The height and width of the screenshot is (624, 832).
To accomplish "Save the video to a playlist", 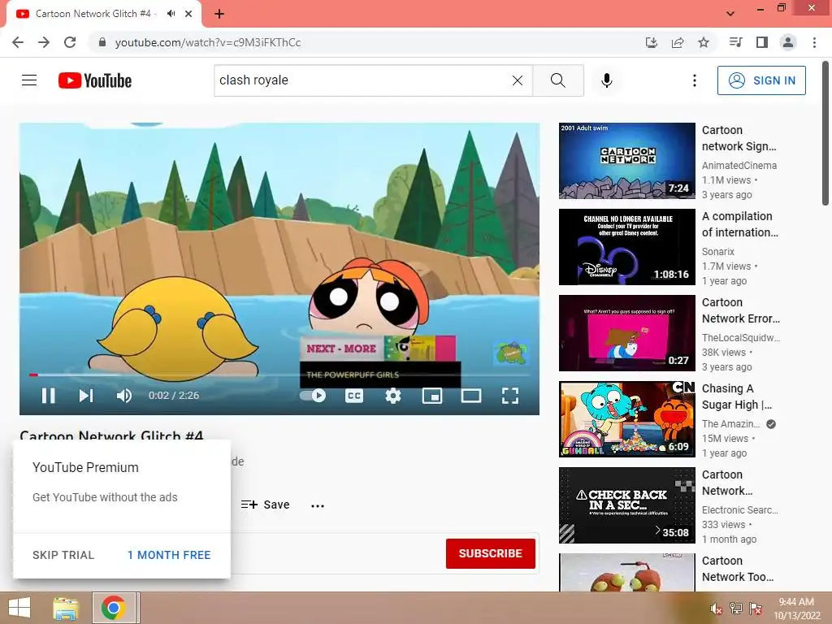I will click(266, 505).
